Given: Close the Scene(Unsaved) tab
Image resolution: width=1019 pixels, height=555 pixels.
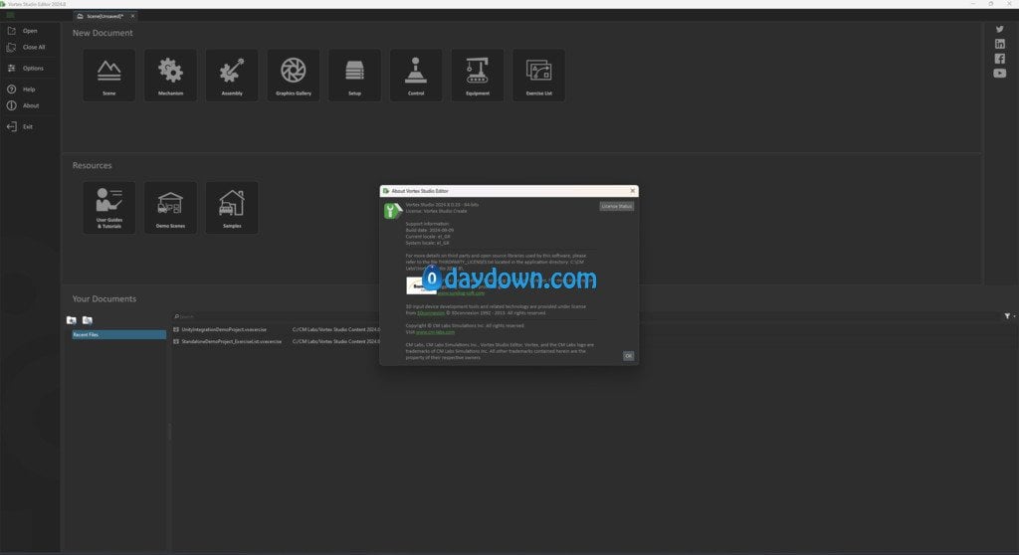Looking at the screenshot, I should 132,16.
